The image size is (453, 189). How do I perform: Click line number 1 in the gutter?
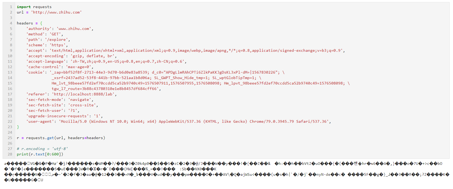[11, 7]
